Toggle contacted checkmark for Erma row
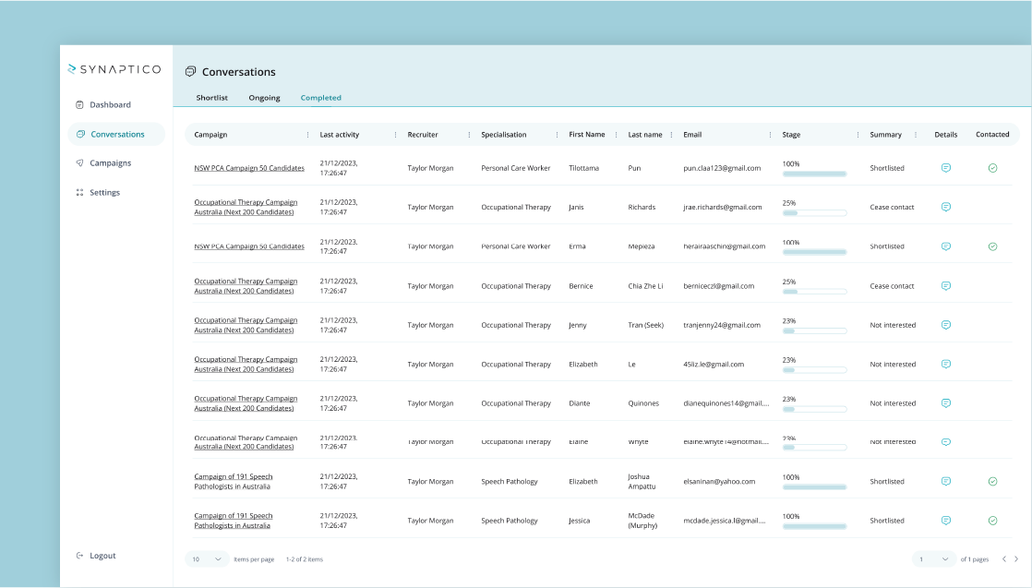This screenshot has width=1032, height=588. [x=992, y=246]
